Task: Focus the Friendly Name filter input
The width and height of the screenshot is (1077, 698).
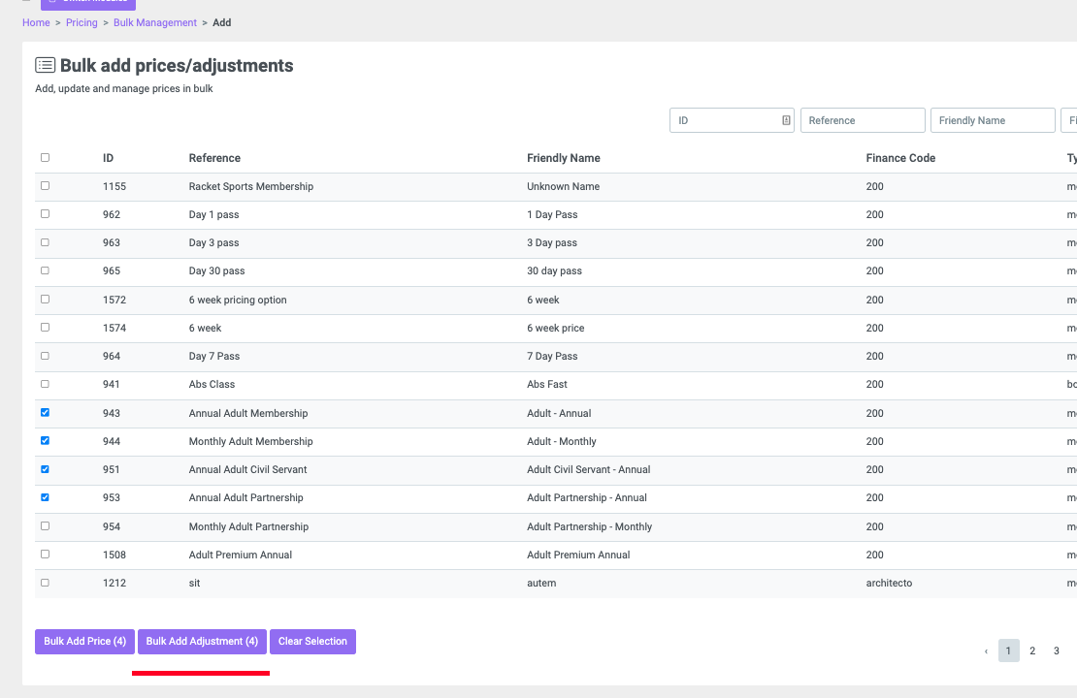Action: [x=993, y=120]
